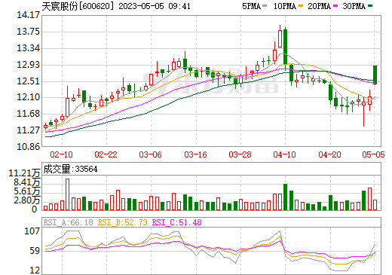Click the 03-16 date axis label
The height and width of the screenshot is (275, 392).
[x=195, y=154]
